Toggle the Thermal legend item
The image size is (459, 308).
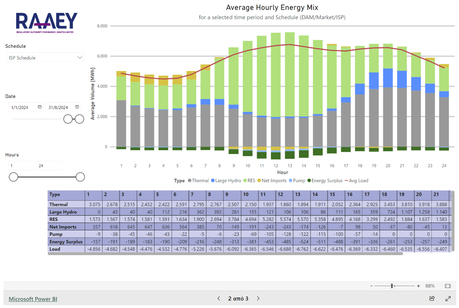click(x=198, y=181)
